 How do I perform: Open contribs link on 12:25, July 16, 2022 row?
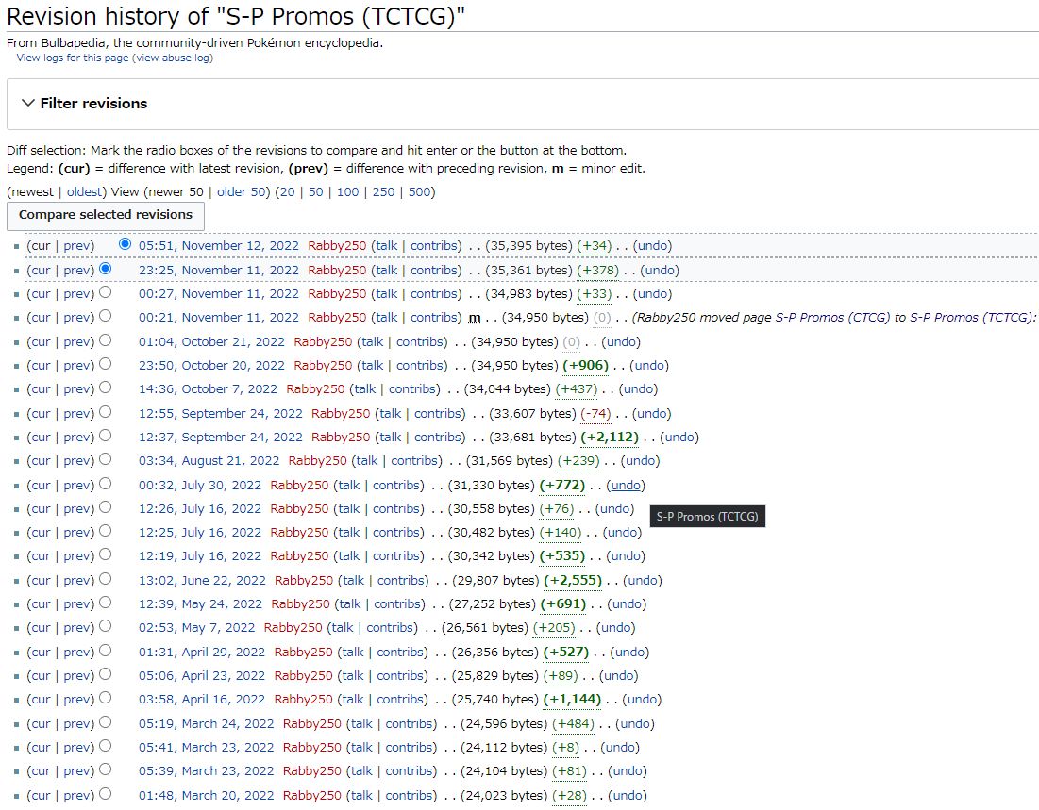click(x=396, y=533)
